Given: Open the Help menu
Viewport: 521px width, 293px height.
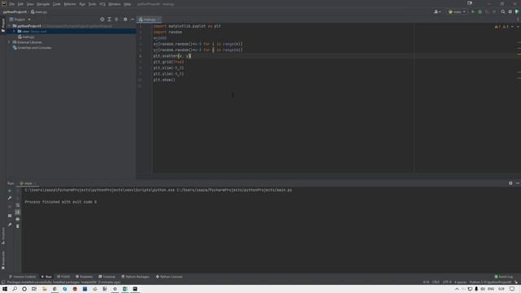Looking at the screenshot, I should 127,4.
